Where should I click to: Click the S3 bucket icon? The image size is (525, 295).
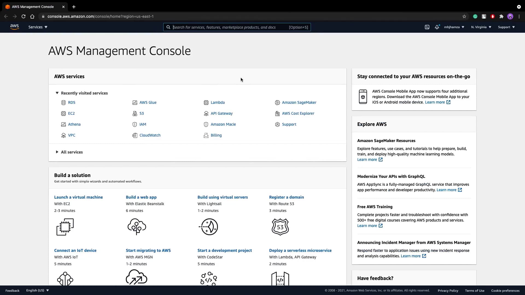click(135, 114)
